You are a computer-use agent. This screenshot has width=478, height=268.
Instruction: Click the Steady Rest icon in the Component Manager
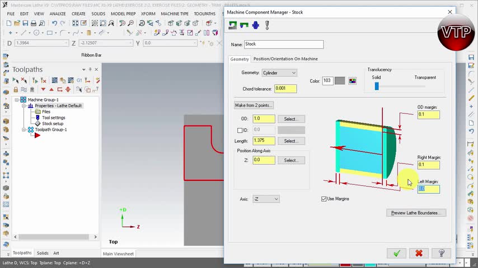click(267, 25)
